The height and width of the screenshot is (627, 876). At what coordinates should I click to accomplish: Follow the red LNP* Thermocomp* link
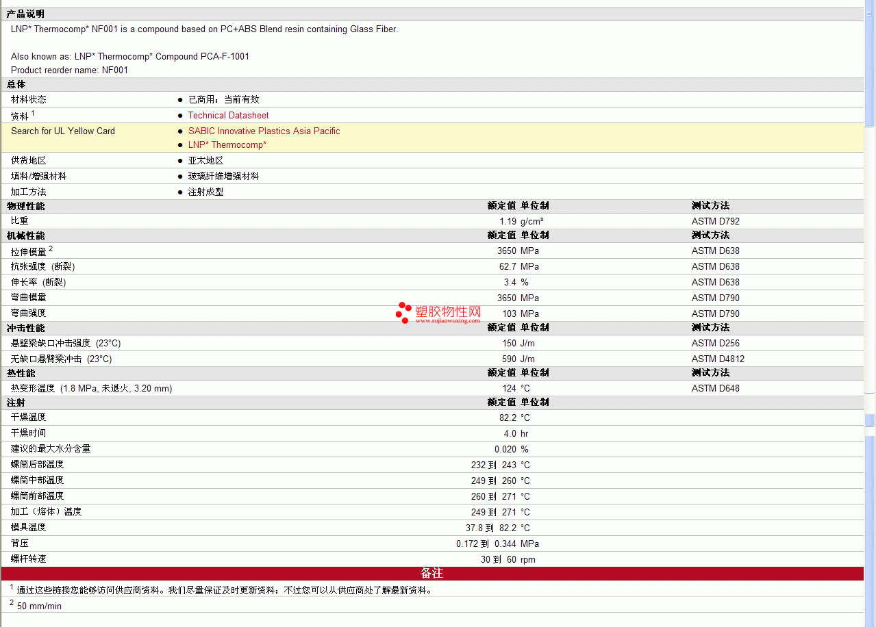click(x=227, y=144)
